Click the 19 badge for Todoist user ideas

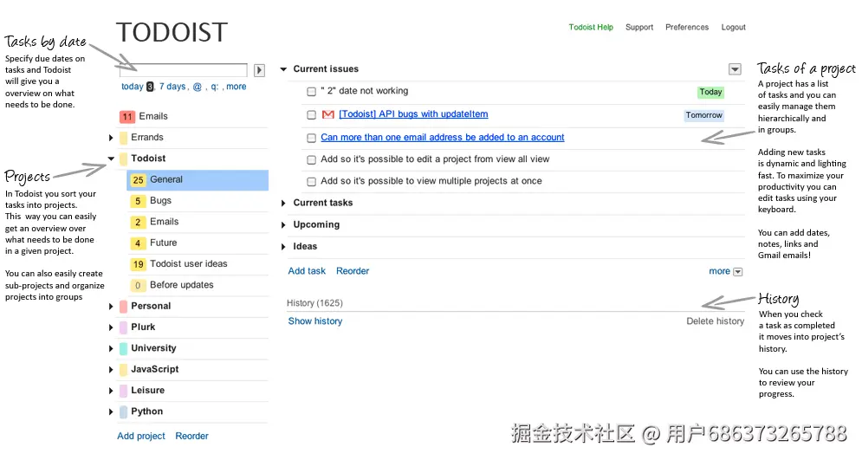pos(138,264)
